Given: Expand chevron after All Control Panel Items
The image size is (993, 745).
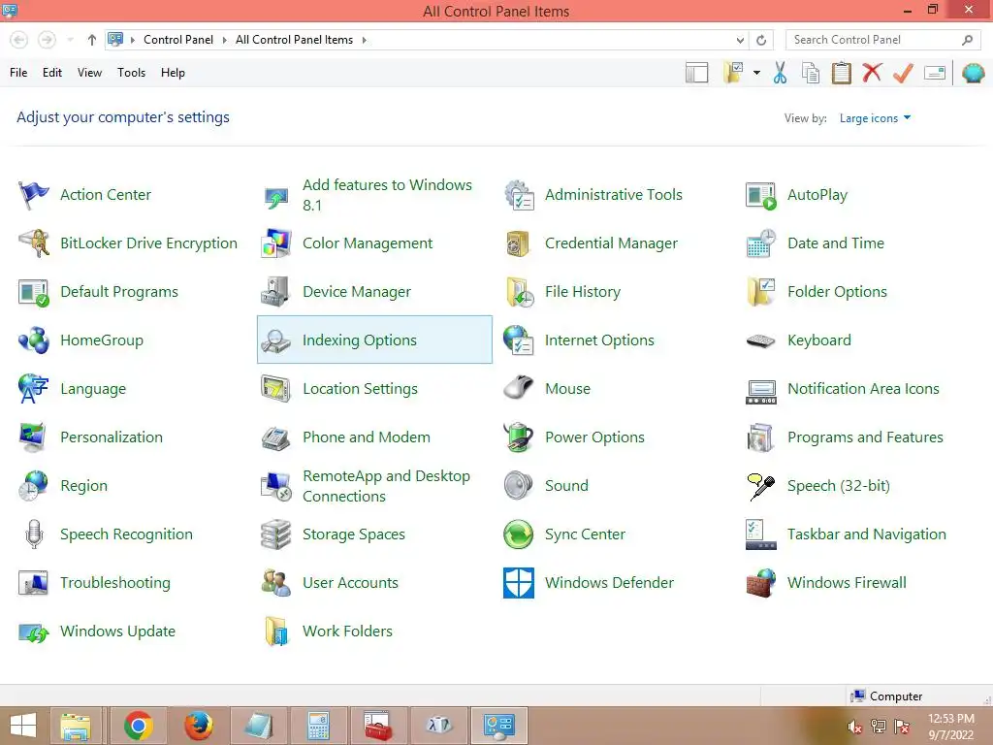Looking at the screenshot, I should pos(365,40).
